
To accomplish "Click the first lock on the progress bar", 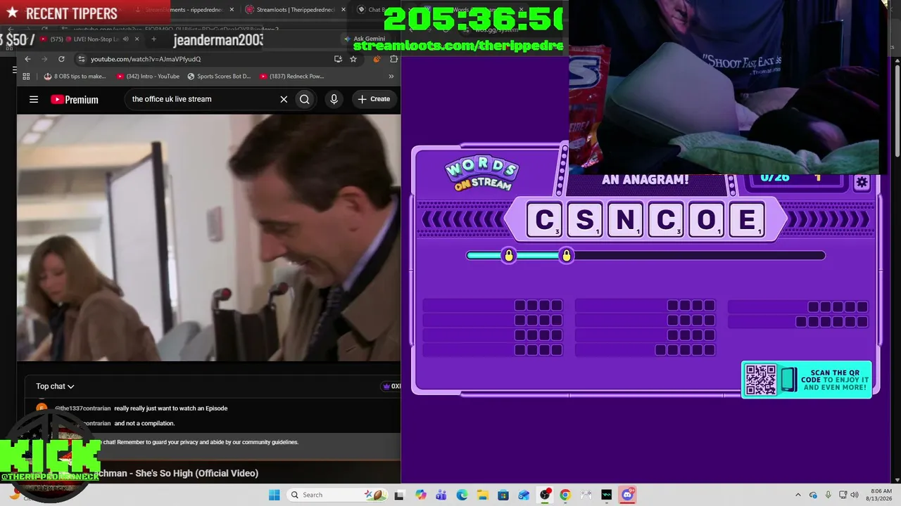I will pyautogui.click(x=509, y=255).
